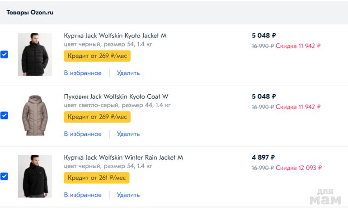This screenshot has width=348, height=211.
Task: Click Удалить for Winter Rain Jacket M
Action: (128, 195)
